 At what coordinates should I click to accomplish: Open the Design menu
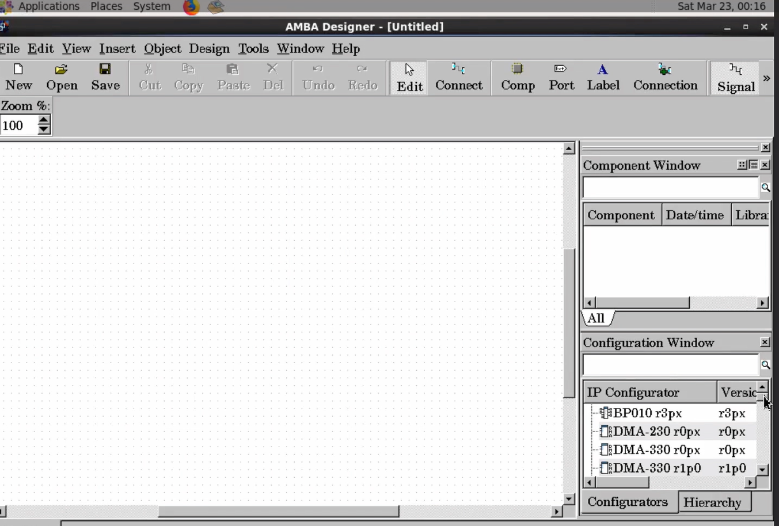(x=209, y=48)
